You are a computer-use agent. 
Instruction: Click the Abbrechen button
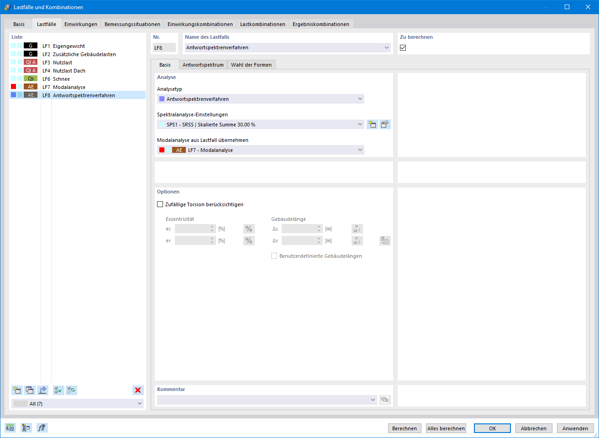(534, 428)
